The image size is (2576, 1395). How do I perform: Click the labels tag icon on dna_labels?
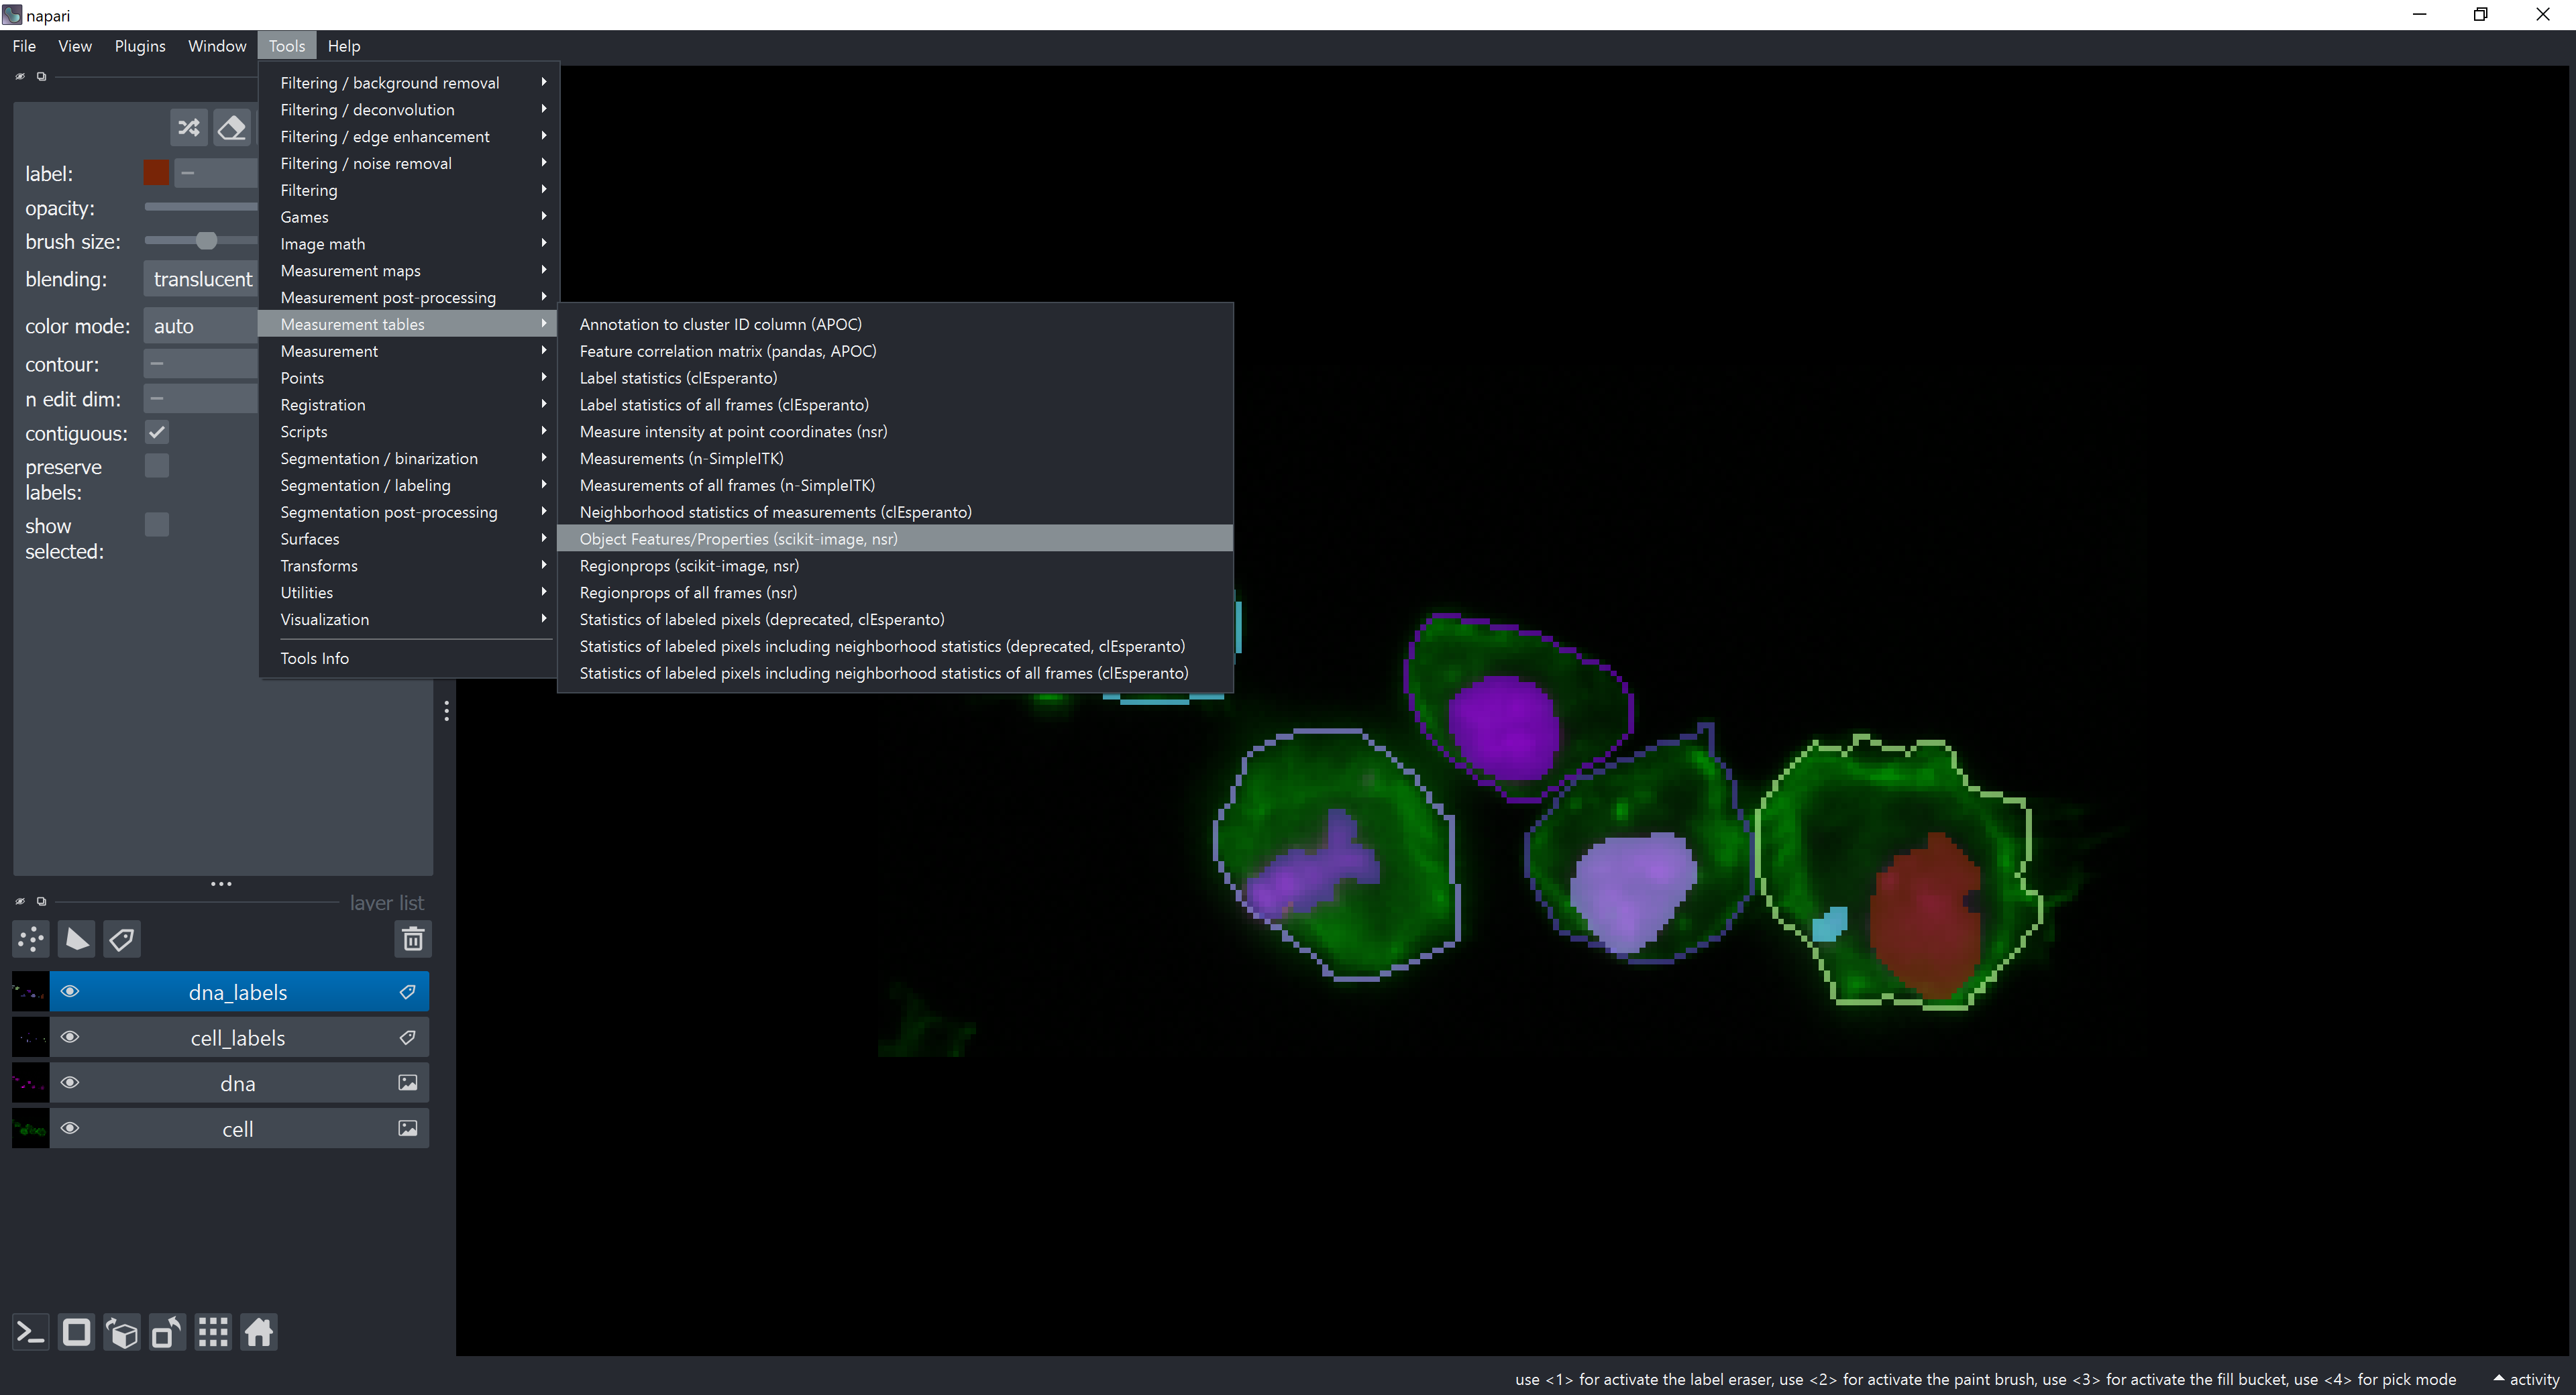click(408, 992)
